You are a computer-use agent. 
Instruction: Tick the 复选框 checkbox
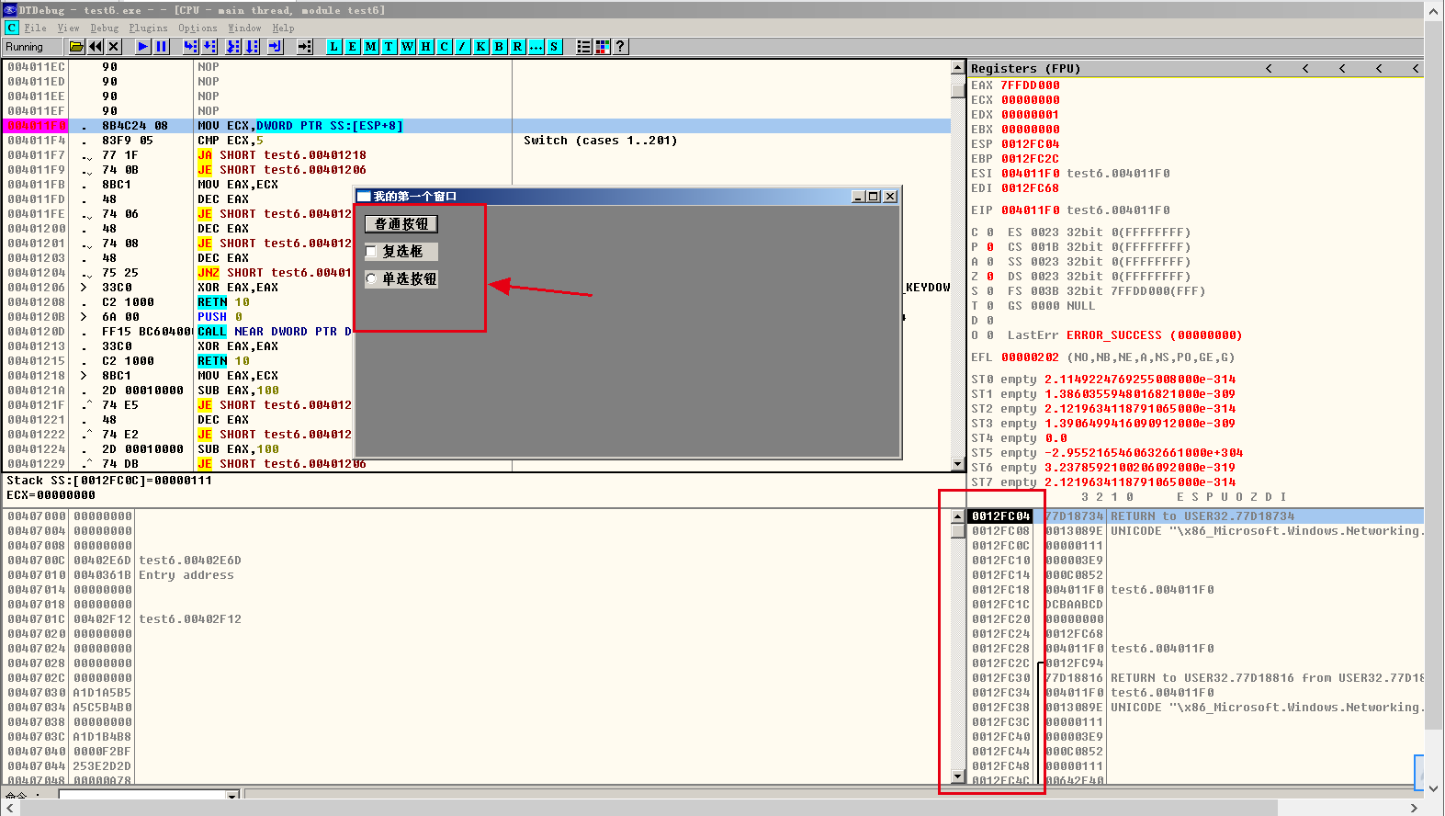click(371, 252)
